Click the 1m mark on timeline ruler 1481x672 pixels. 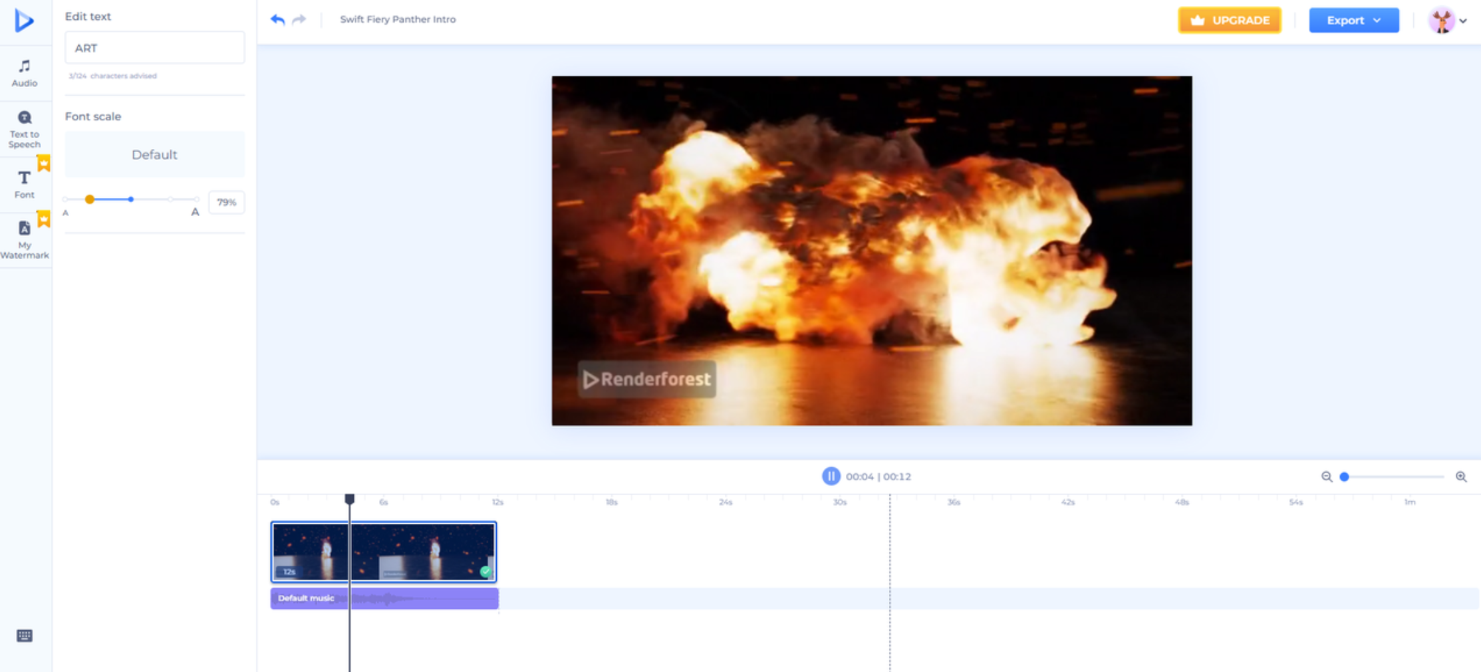(x=1410, y=503)
